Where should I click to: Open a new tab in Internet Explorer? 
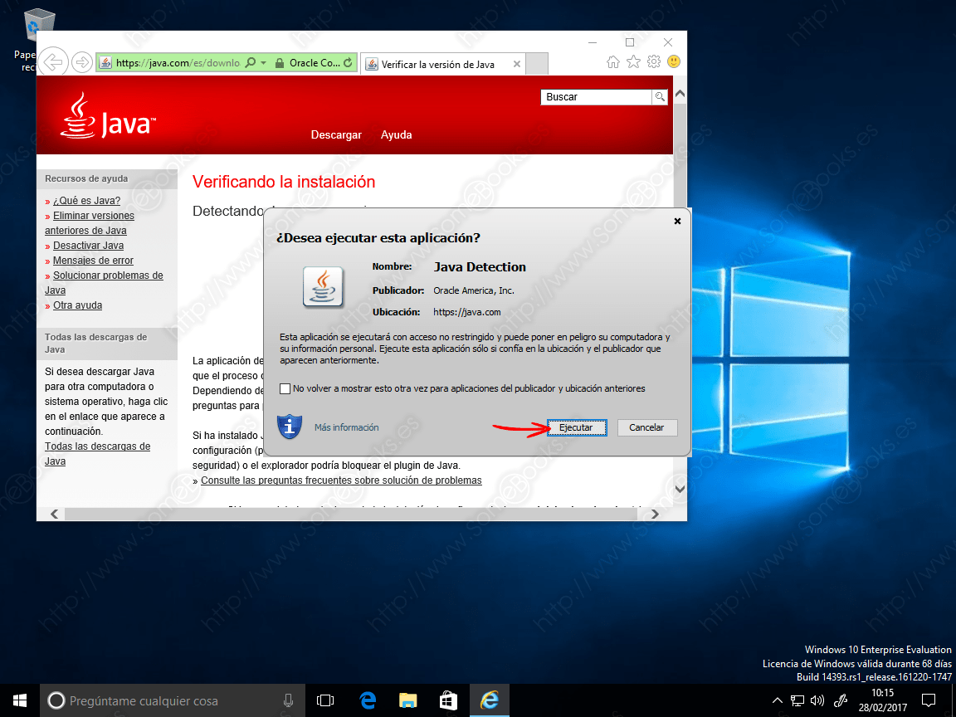click(x=537, y=64)
